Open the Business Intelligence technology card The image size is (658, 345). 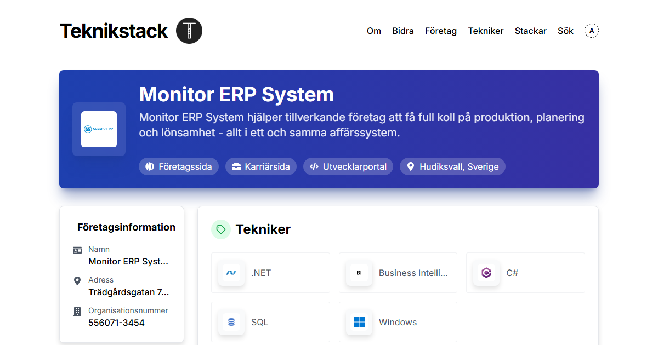(x=398, y=273)
